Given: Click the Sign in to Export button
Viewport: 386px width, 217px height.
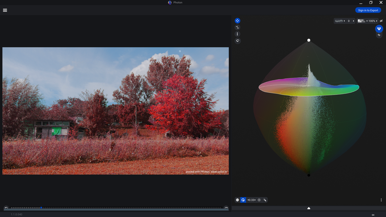Looking at the screenshot, I should pyautogui.click(x=368, y=10).
